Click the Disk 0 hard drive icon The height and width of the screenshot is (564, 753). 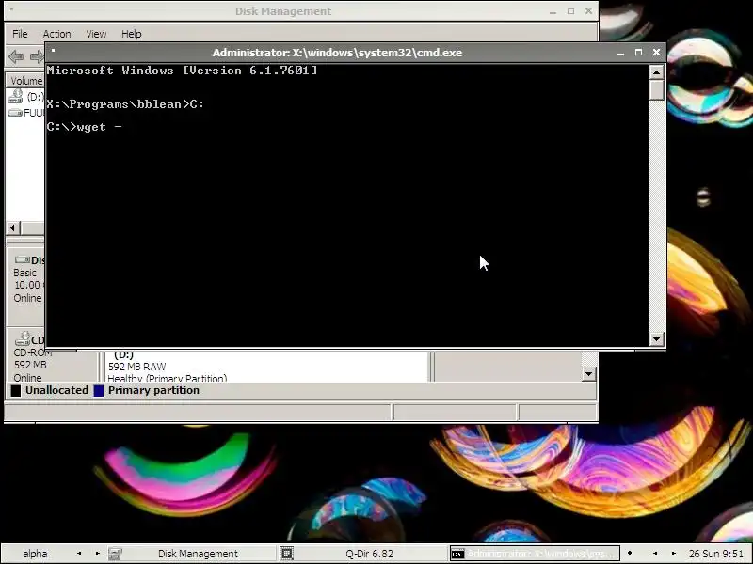[22, 260]
